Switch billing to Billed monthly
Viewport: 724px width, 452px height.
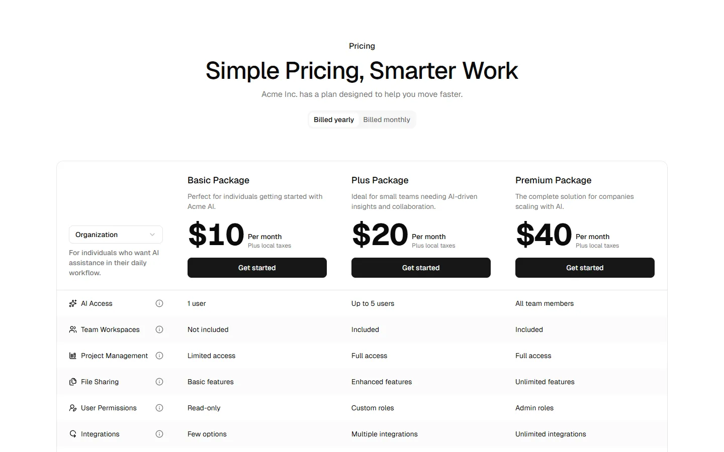pos(386,120)
